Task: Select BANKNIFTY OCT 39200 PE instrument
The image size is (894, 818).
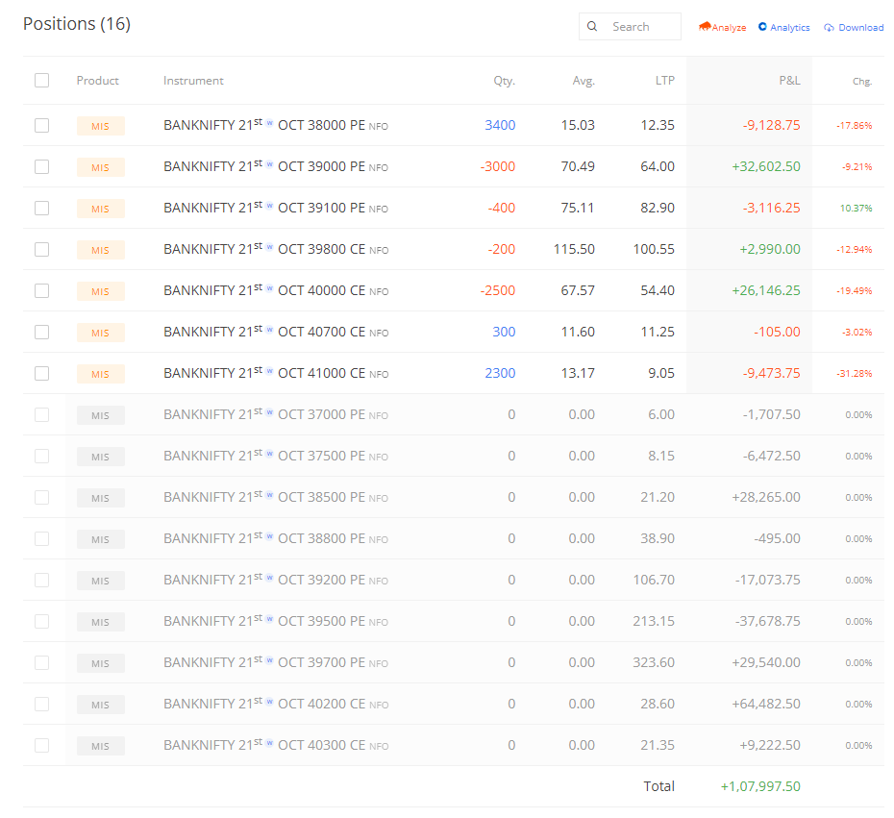Action: [x=275, y=580]
